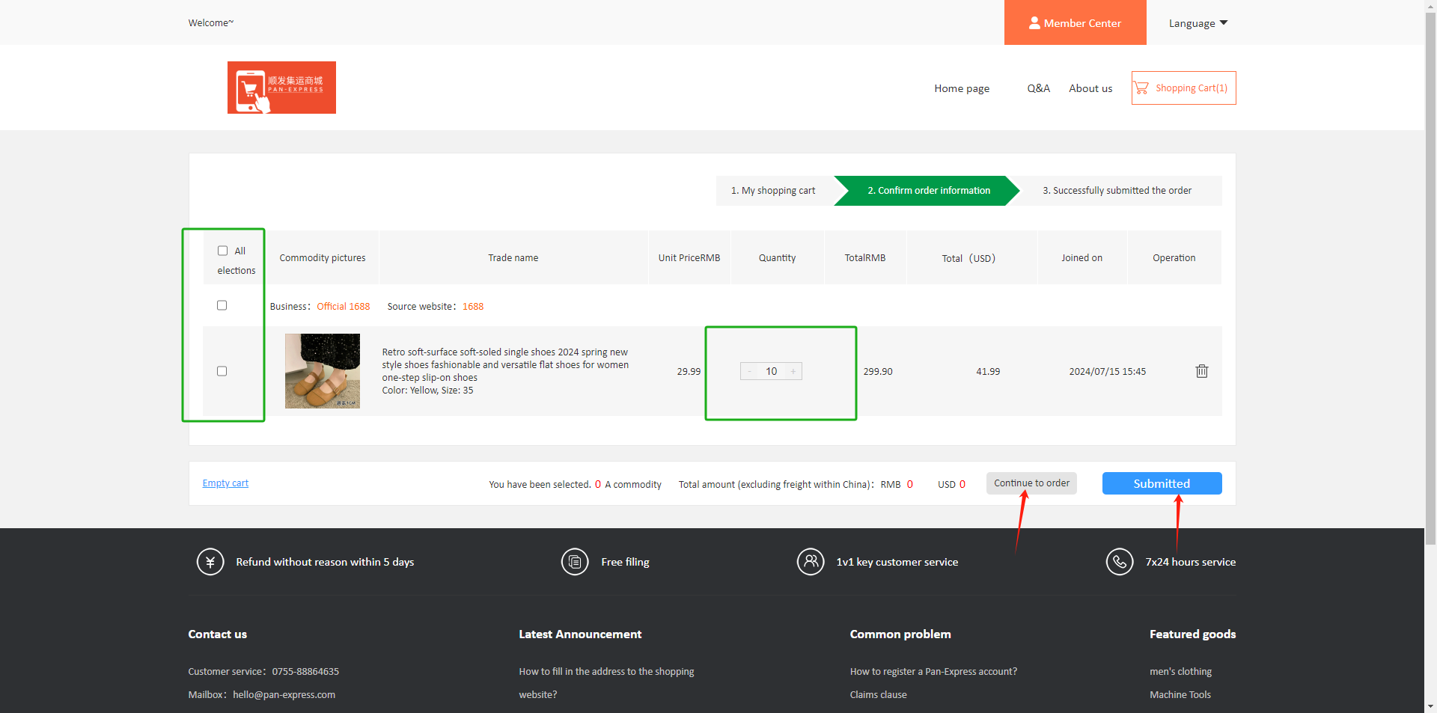Click the 29.99 unit price
1437x713 pixels.
click(689, 372)
